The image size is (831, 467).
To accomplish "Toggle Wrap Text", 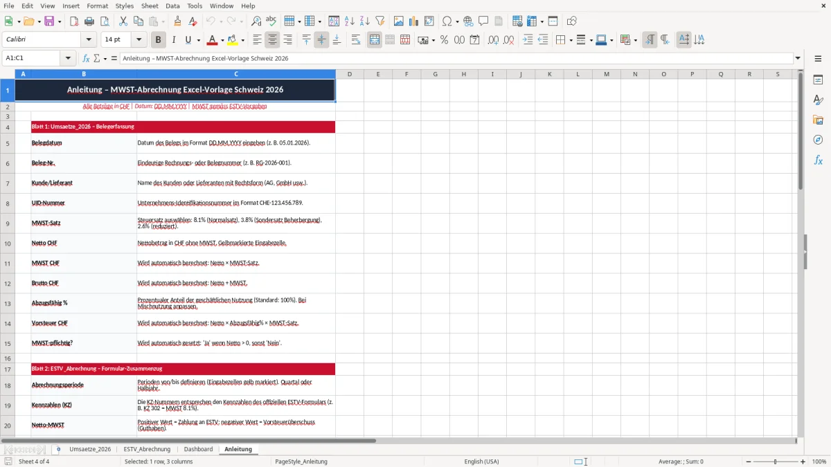I will tap(356, 40).
